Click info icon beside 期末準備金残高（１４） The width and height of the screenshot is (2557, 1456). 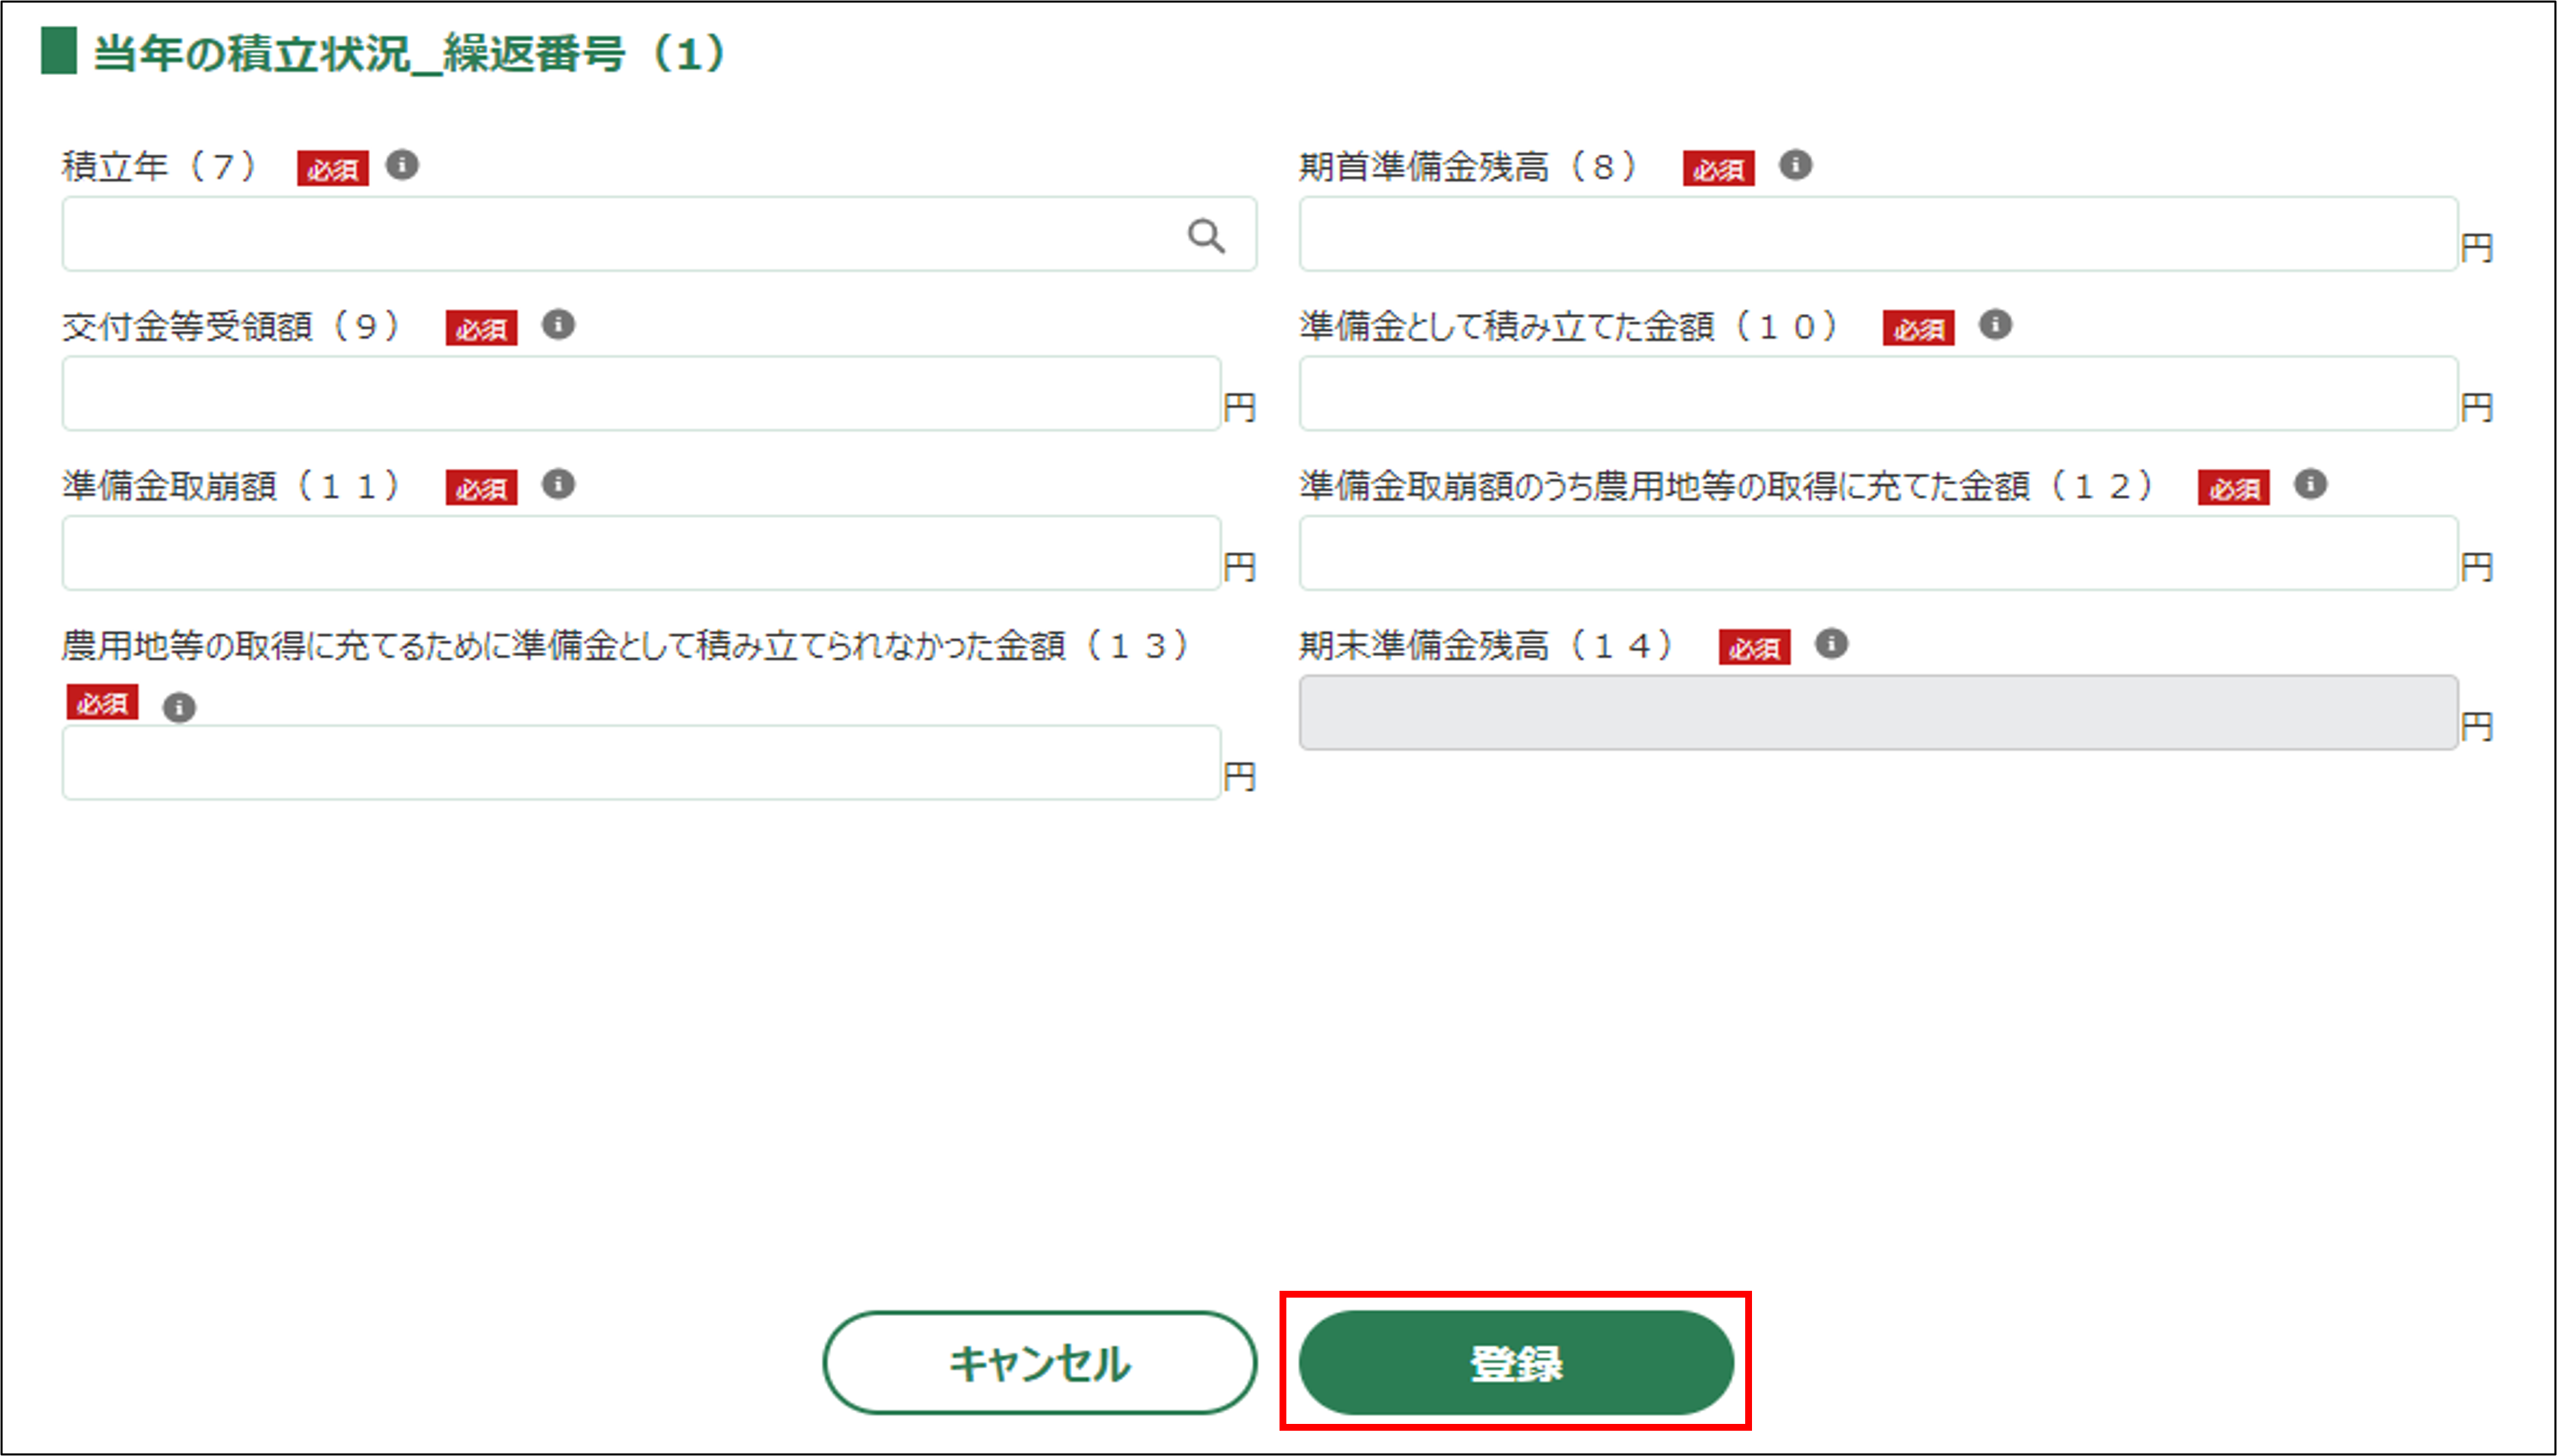[1831, 644]
